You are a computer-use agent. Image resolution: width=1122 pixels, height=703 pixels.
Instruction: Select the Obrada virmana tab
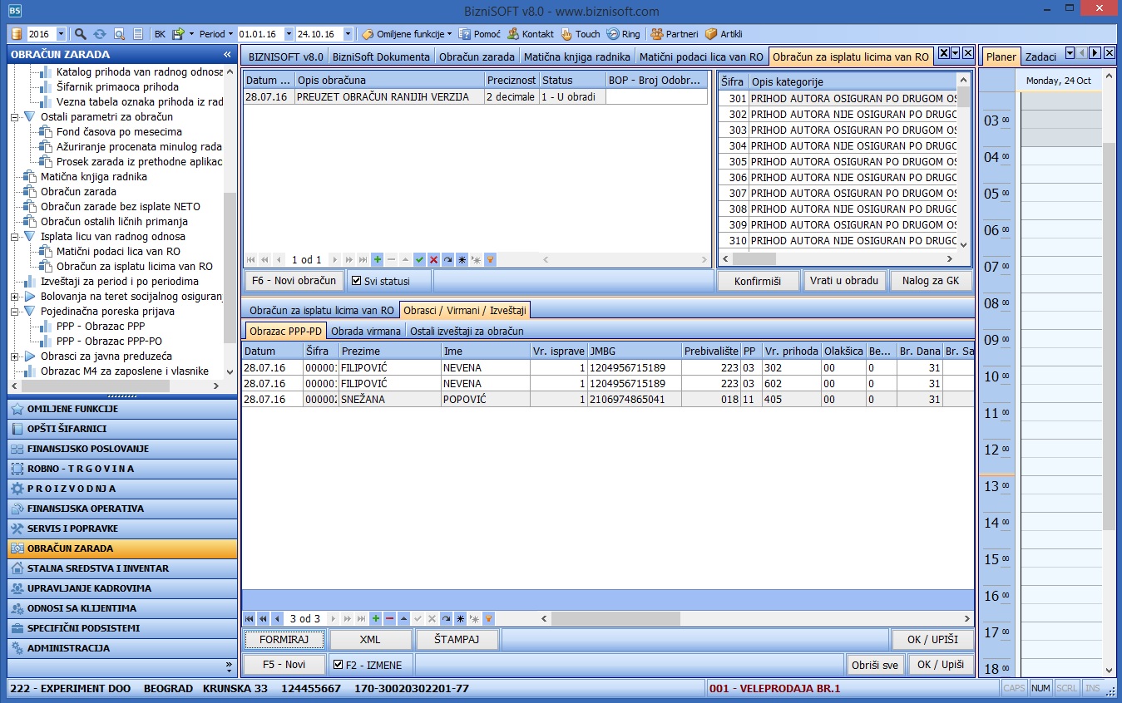click(x=366, y=331)
